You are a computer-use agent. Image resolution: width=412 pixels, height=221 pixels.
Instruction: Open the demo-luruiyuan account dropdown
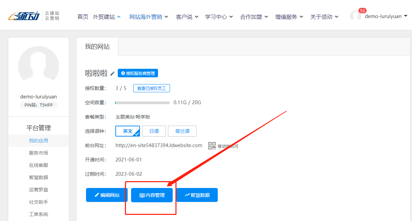click(x=386, y=16)
